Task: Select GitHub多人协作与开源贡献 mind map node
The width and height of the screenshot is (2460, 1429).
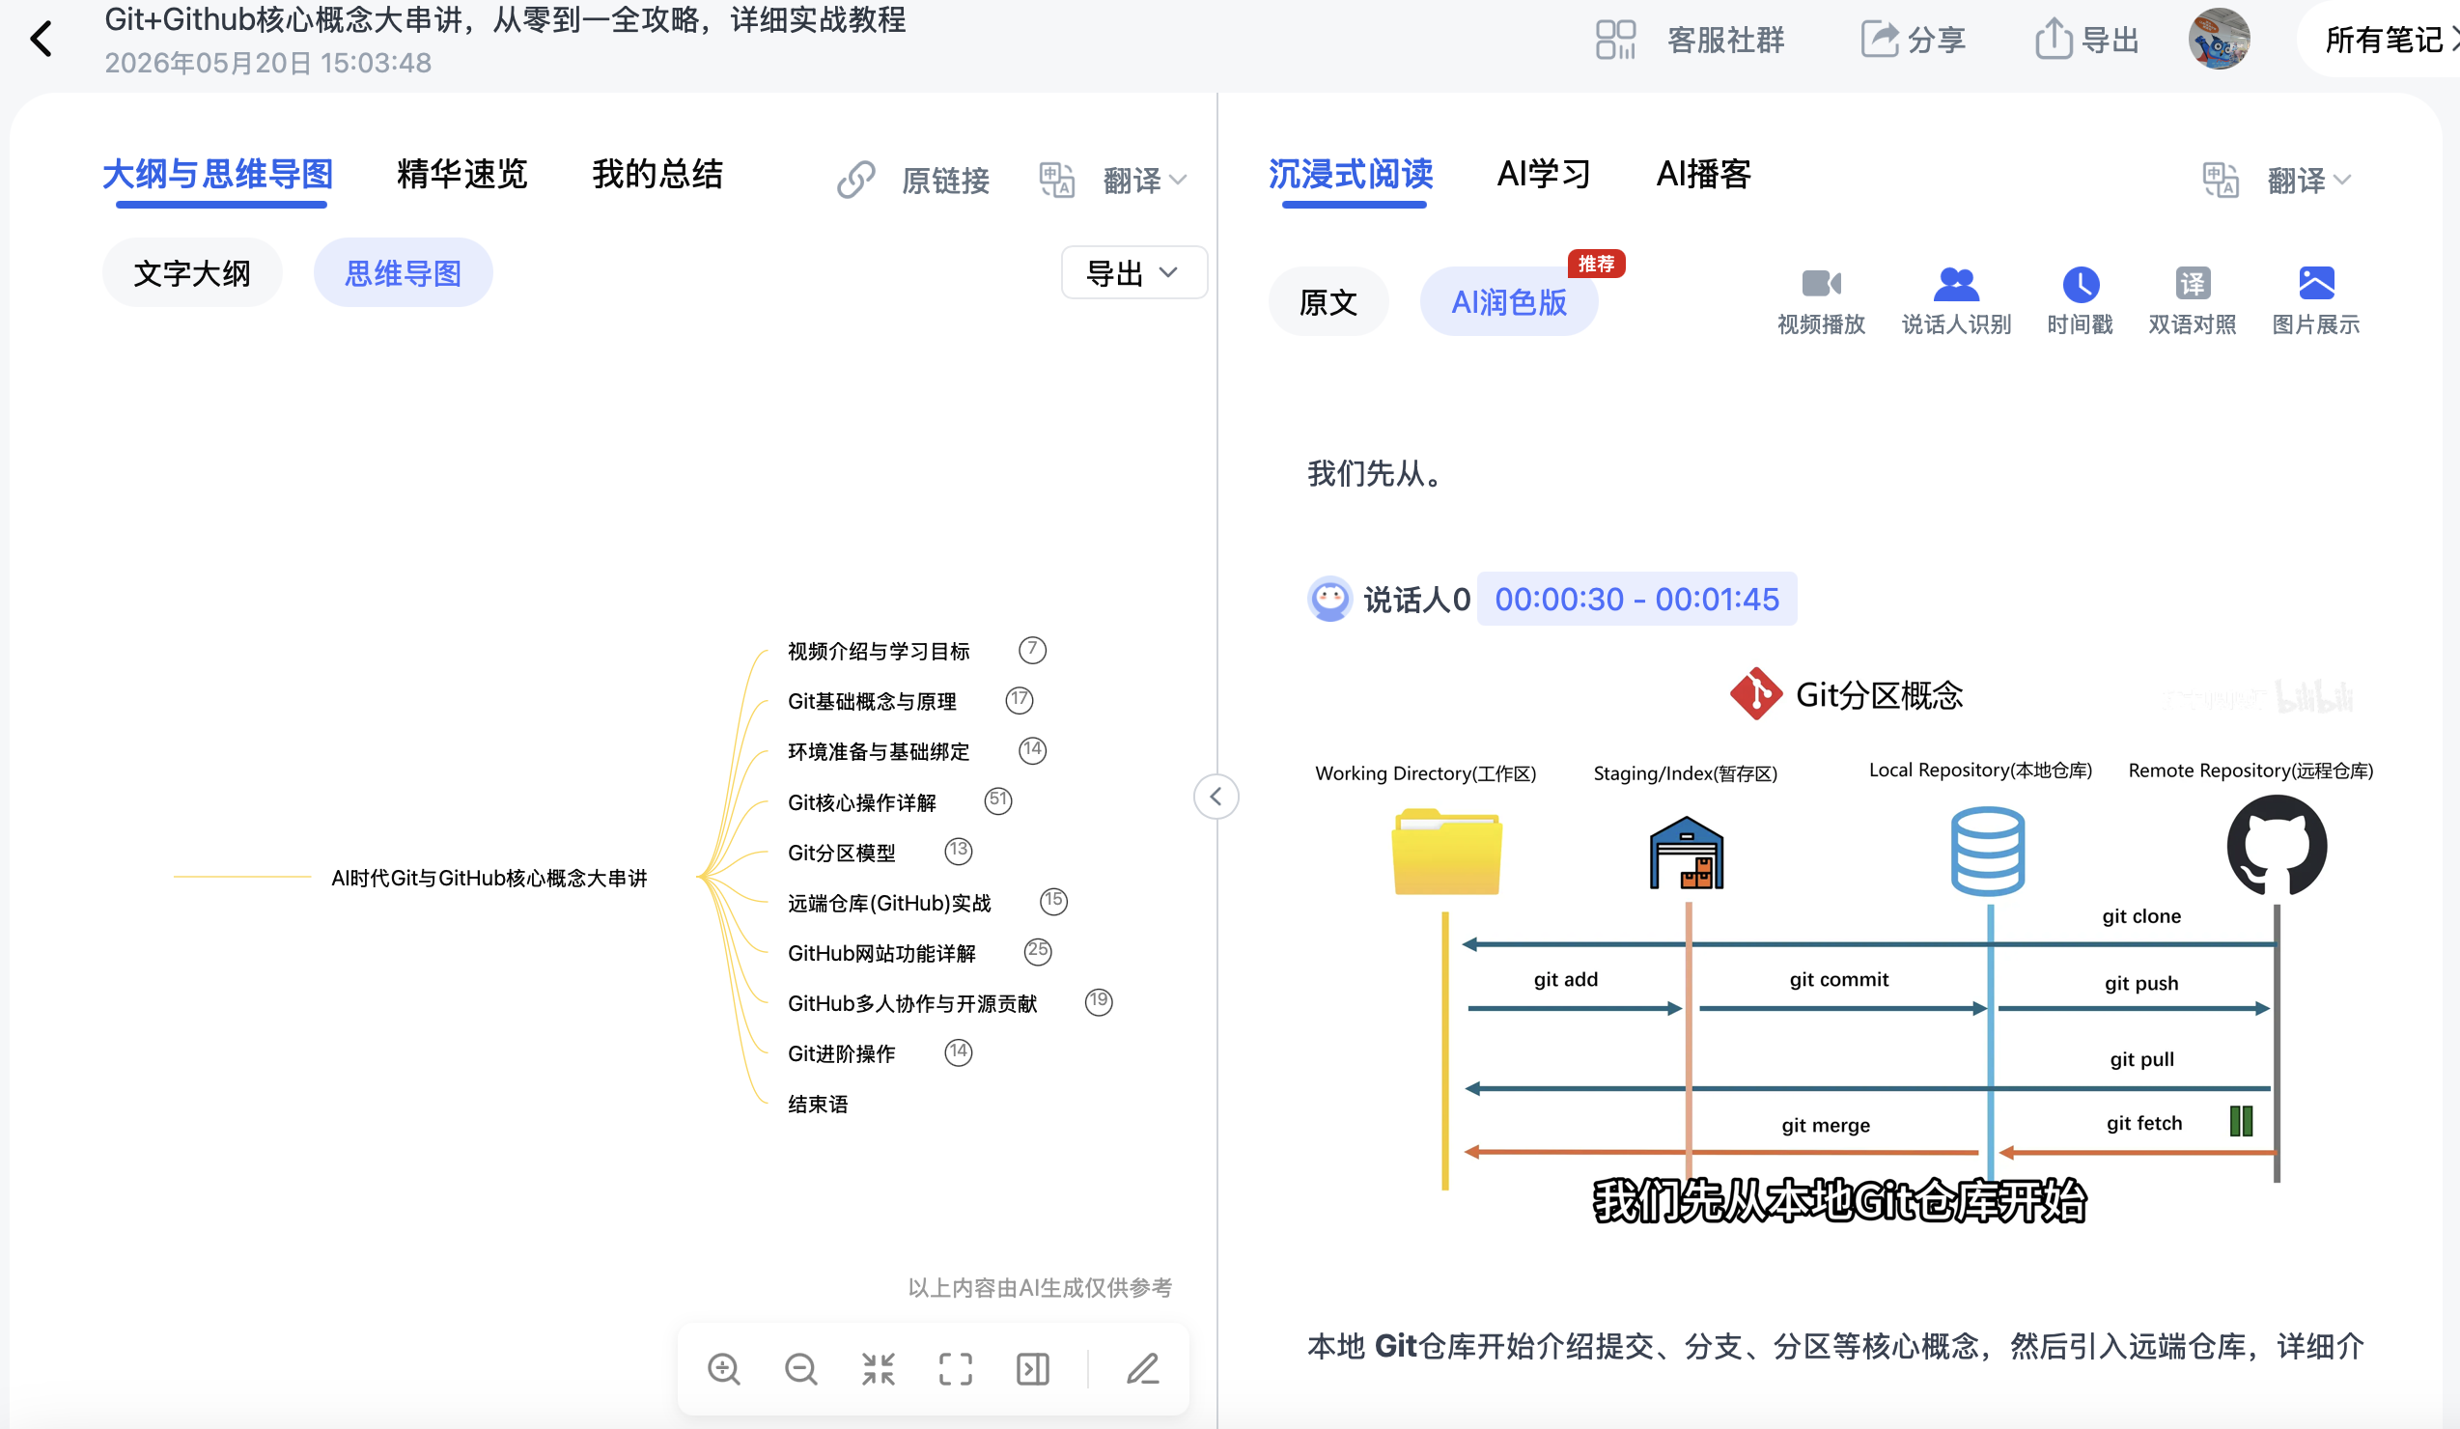Action: click(911, 1003)
